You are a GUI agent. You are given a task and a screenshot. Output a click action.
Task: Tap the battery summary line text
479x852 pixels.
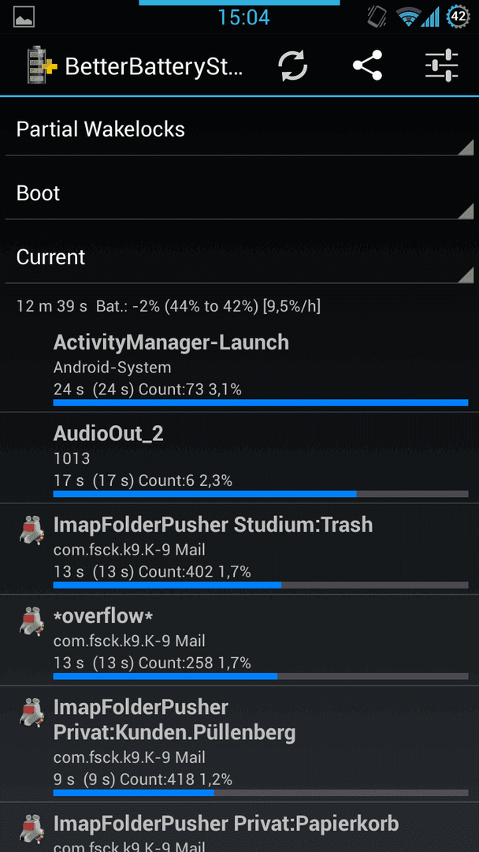pyautogui.click(x=169, y=306)
